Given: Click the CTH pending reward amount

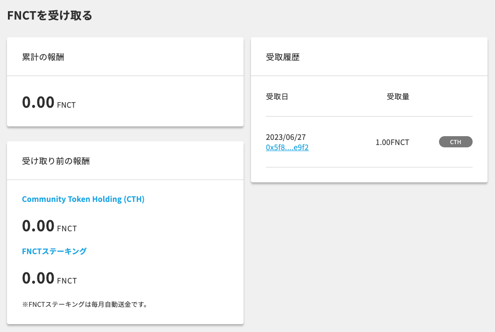Looking at the screenshot, I should [37, 226].
